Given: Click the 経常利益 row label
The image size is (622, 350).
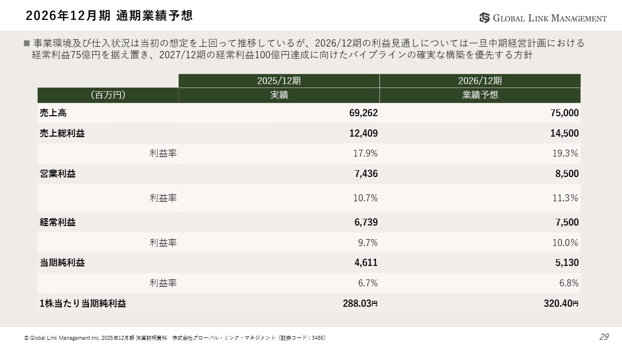Looking at the screenshot, I should pos(58,222).
